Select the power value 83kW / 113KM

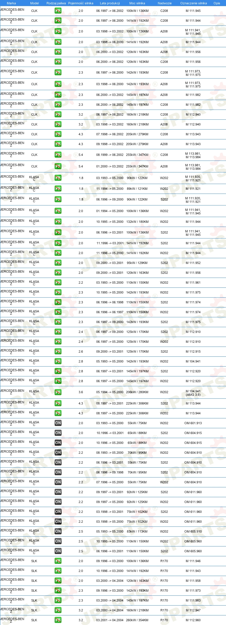137,531
